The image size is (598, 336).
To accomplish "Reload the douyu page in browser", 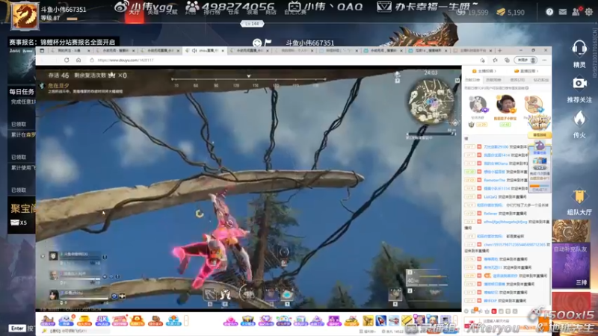I will [67, 60].
